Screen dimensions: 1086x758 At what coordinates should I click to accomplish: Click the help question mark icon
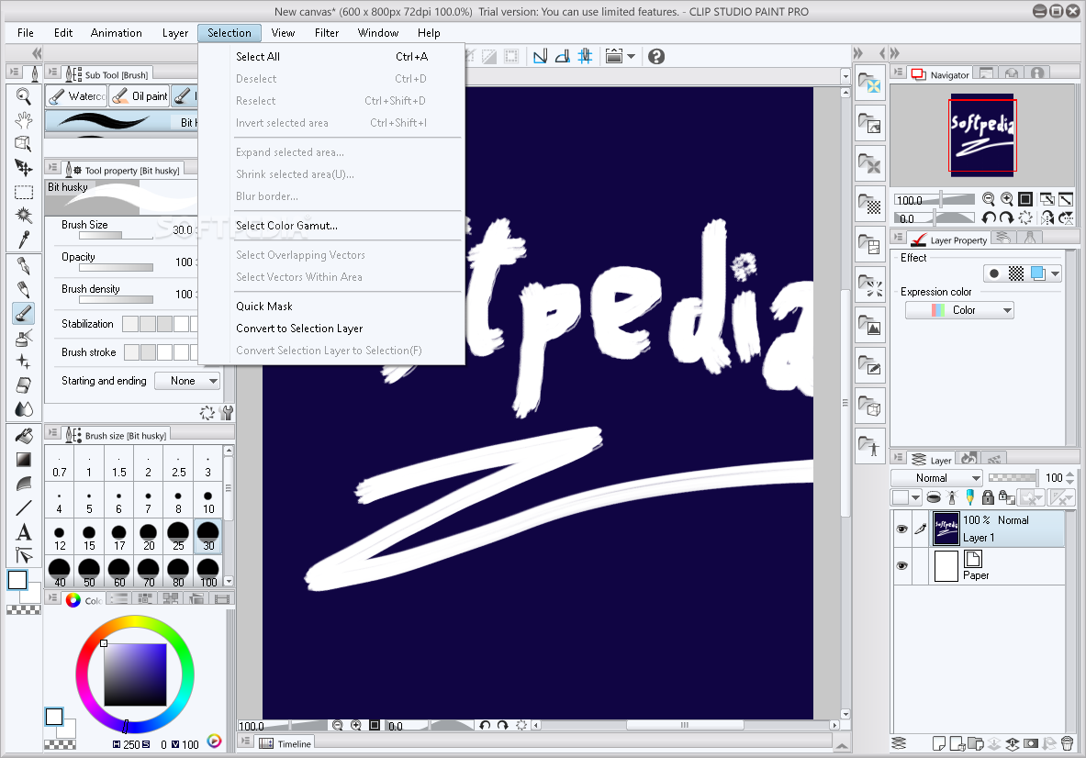click(656, 57)
